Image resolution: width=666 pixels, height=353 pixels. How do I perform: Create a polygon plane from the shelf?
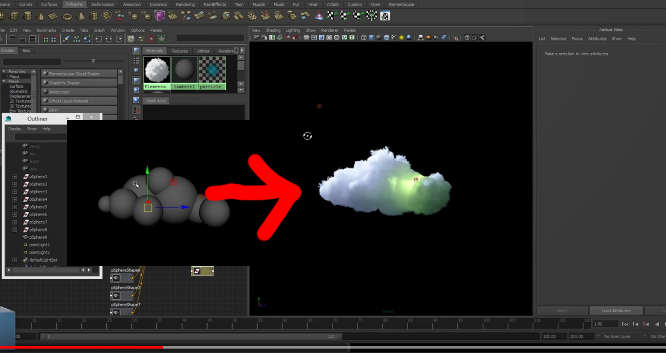[x=53, y=16]
